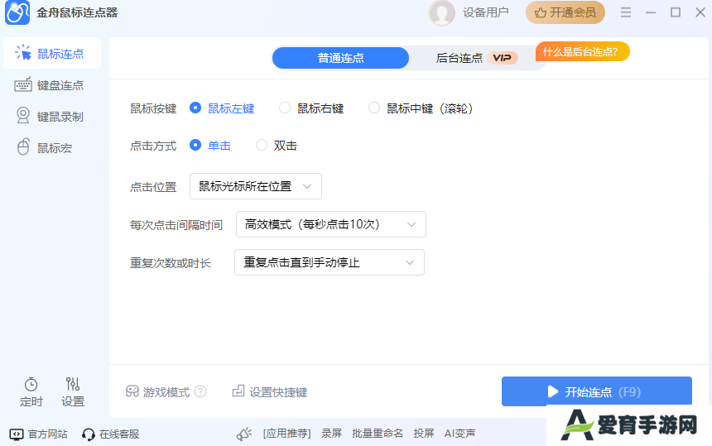
Task: Select 鼠标右键 radio button
Action: click(285, 108)
